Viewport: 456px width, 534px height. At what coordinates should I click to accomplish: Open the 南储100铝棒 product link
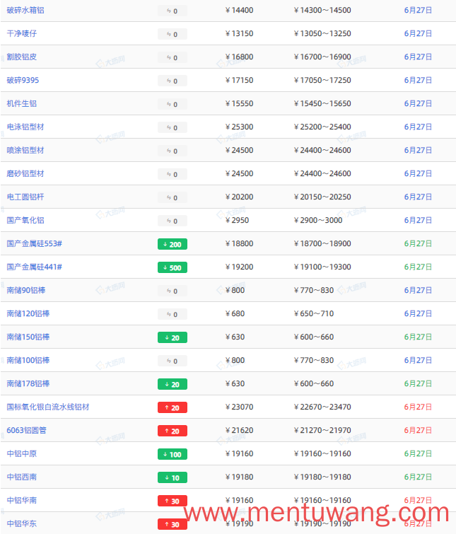(x=28, y=360)
